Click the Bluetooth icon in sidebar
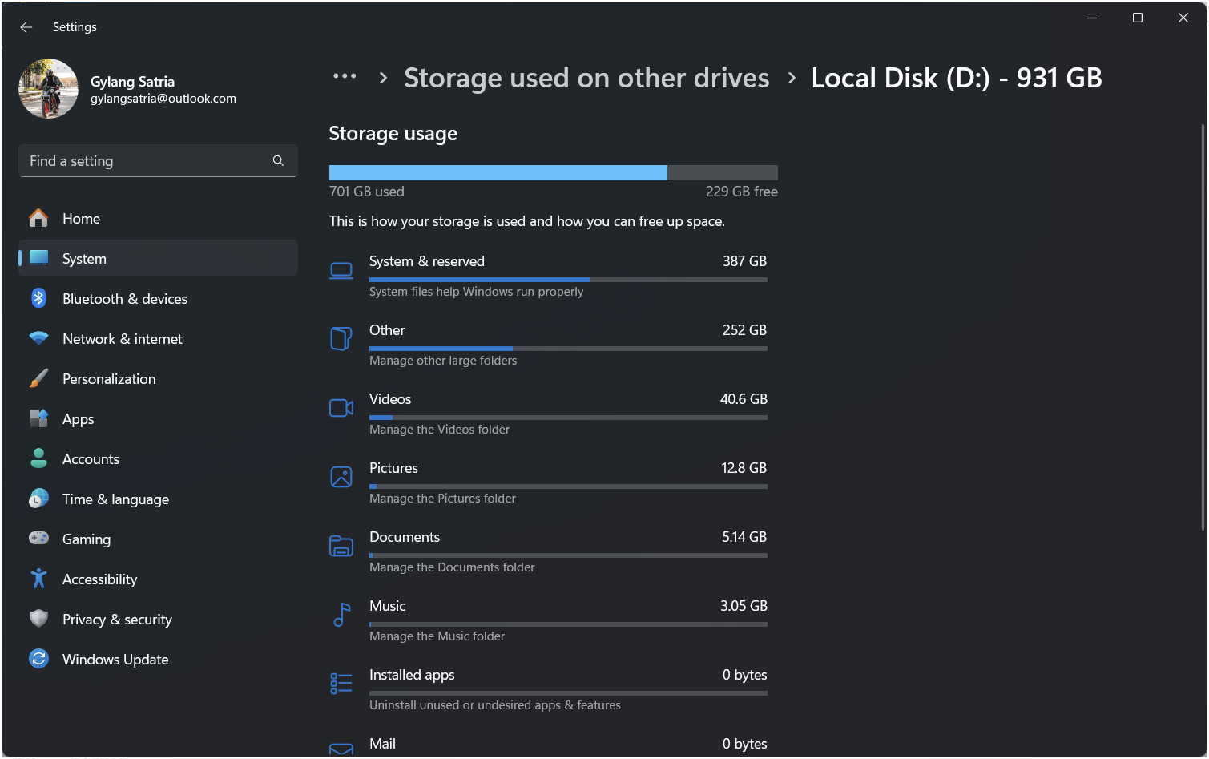 pyautogui.click(x=38, y=298)
